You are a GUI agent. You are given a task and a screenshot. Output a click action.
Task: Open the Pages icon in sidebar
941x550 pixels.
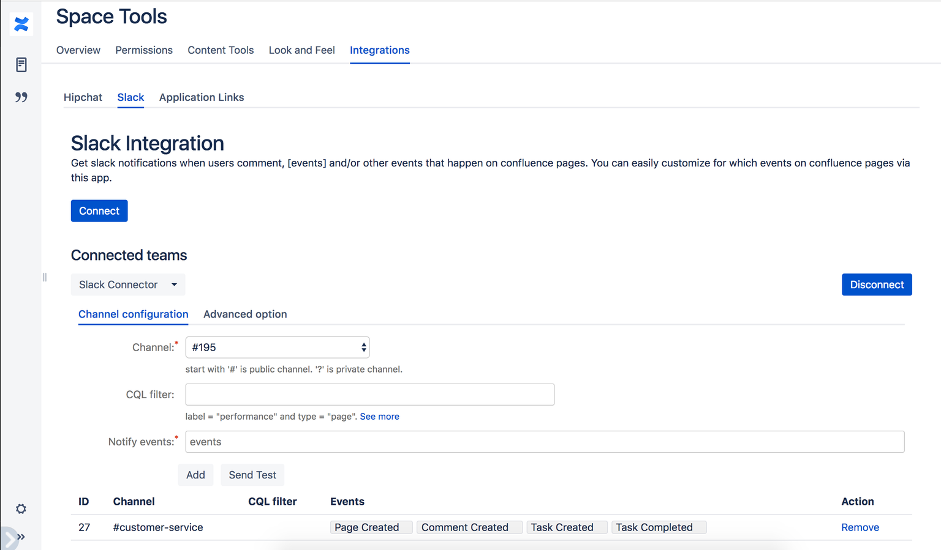[x=21, y=64]
